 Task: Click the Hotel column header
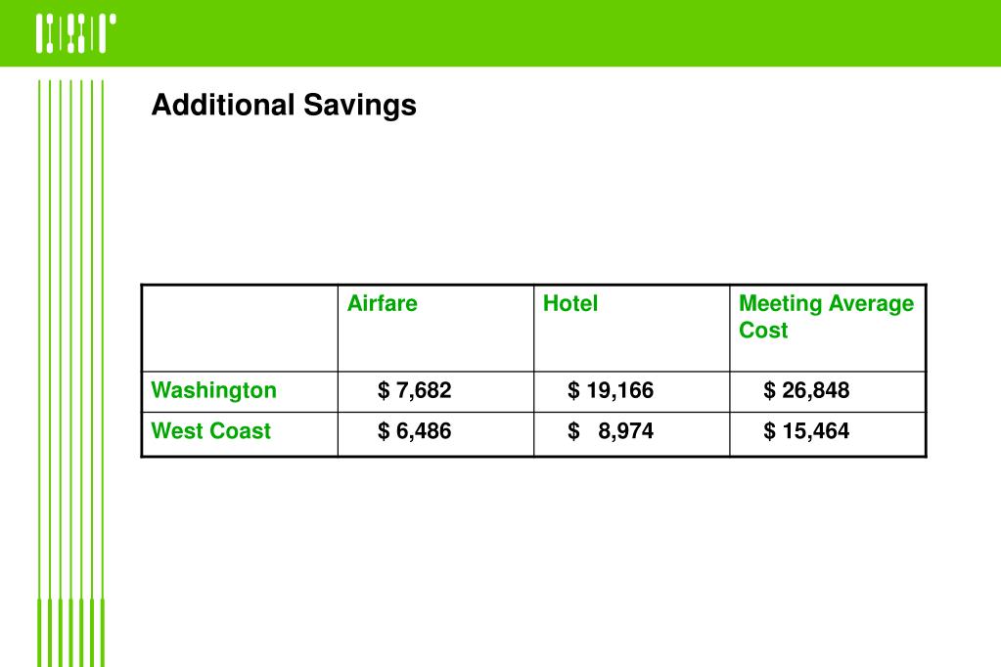click(x=570, y=303)
